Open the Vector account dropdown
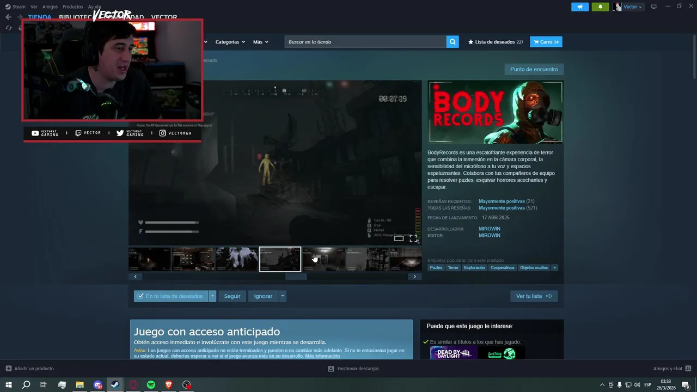The height and width of the screenshot is (392, 697). [633, 7]
